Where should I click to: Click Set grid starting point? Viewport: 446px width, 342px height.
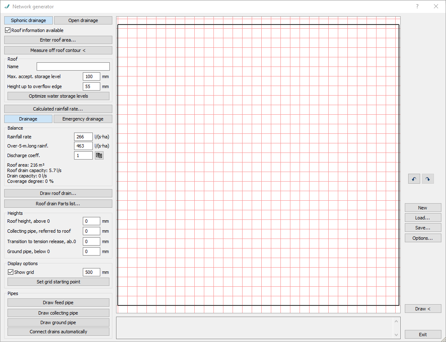(58, 282)
